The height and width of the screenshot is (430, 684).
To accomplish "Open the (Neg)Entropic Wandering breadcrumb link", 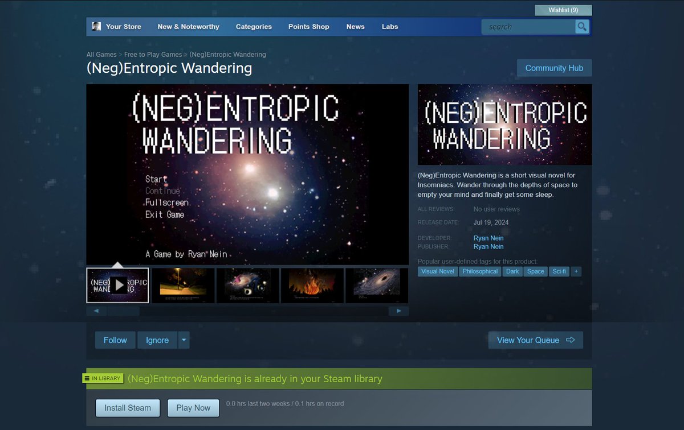I will pos(227,55).
